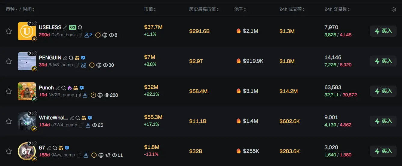Screen dimensions: 402x166
Task: Star the Punch token as favorite
Action: click(x=9, y=91)
